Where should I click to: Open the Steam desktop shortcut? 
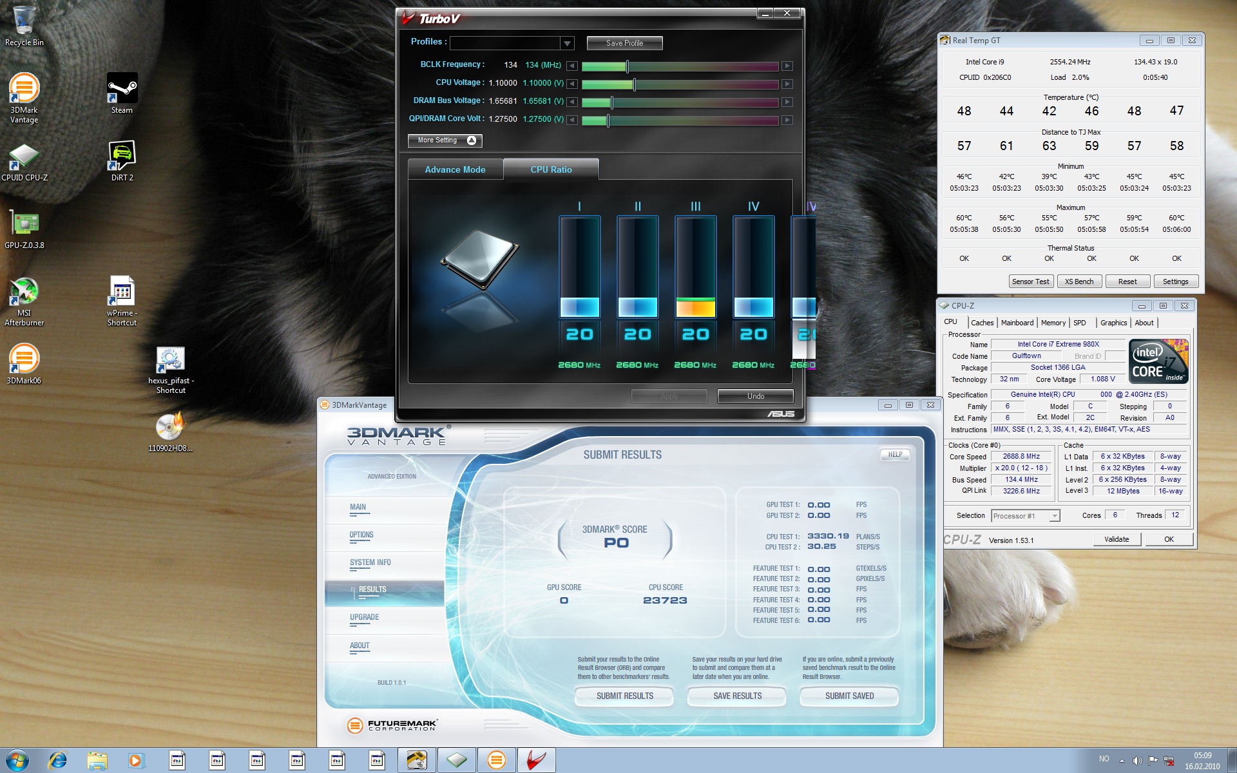122,93
